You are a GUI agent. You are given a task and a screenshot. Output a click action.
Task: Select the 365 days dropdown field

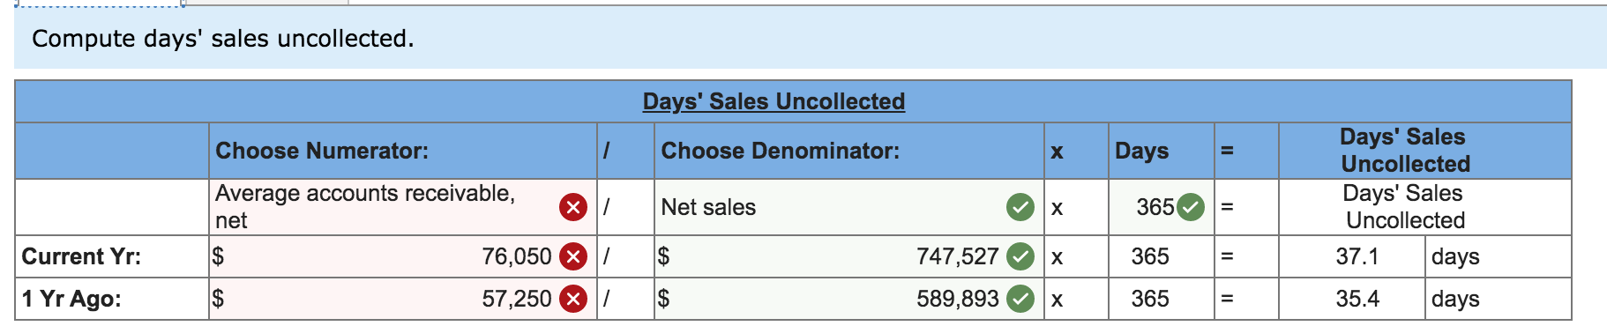click(x=1160, y=207)
